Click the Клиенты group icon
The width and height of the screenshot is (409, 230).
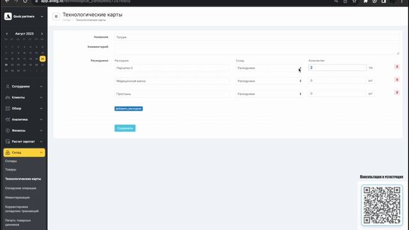8,97
